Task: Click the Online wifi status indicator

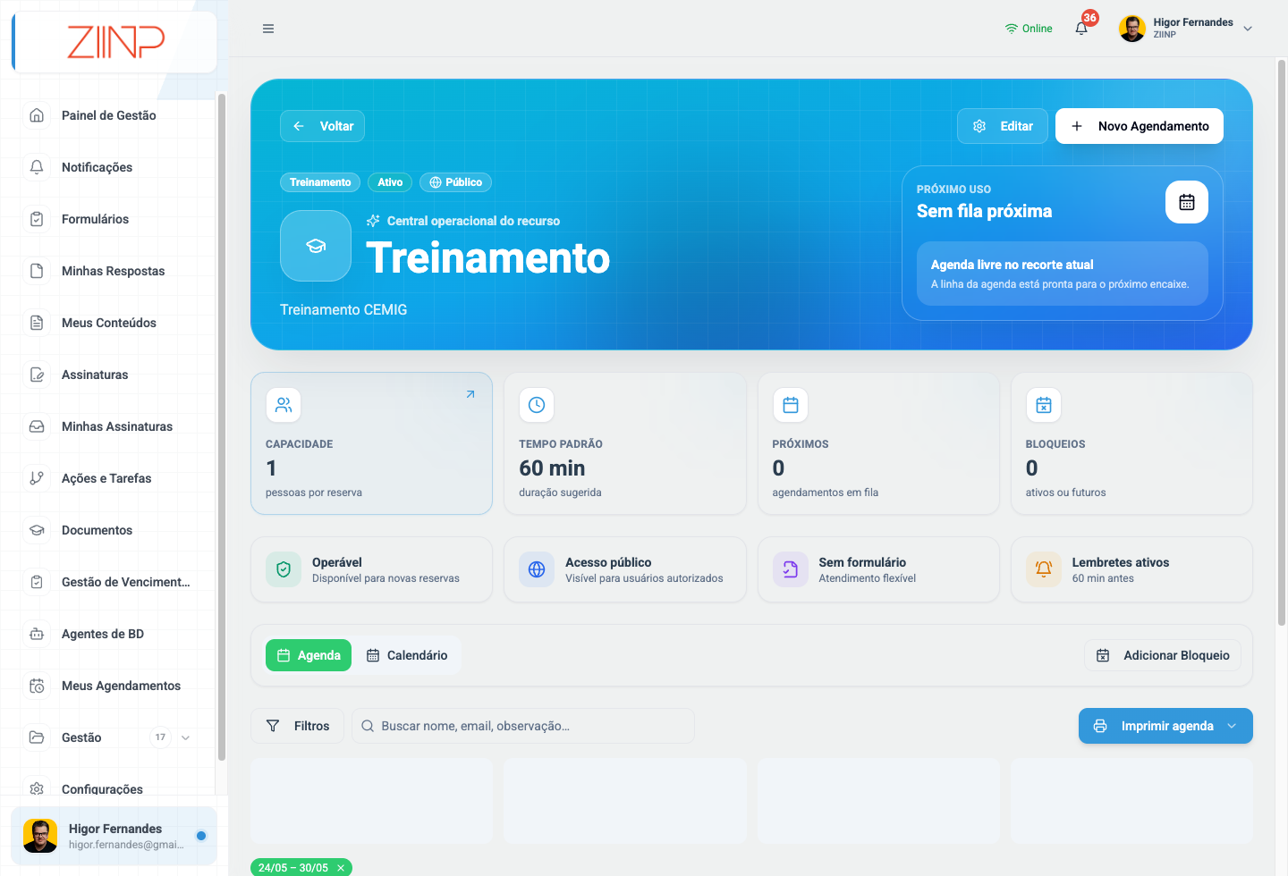Action: tap(1029, 29)
